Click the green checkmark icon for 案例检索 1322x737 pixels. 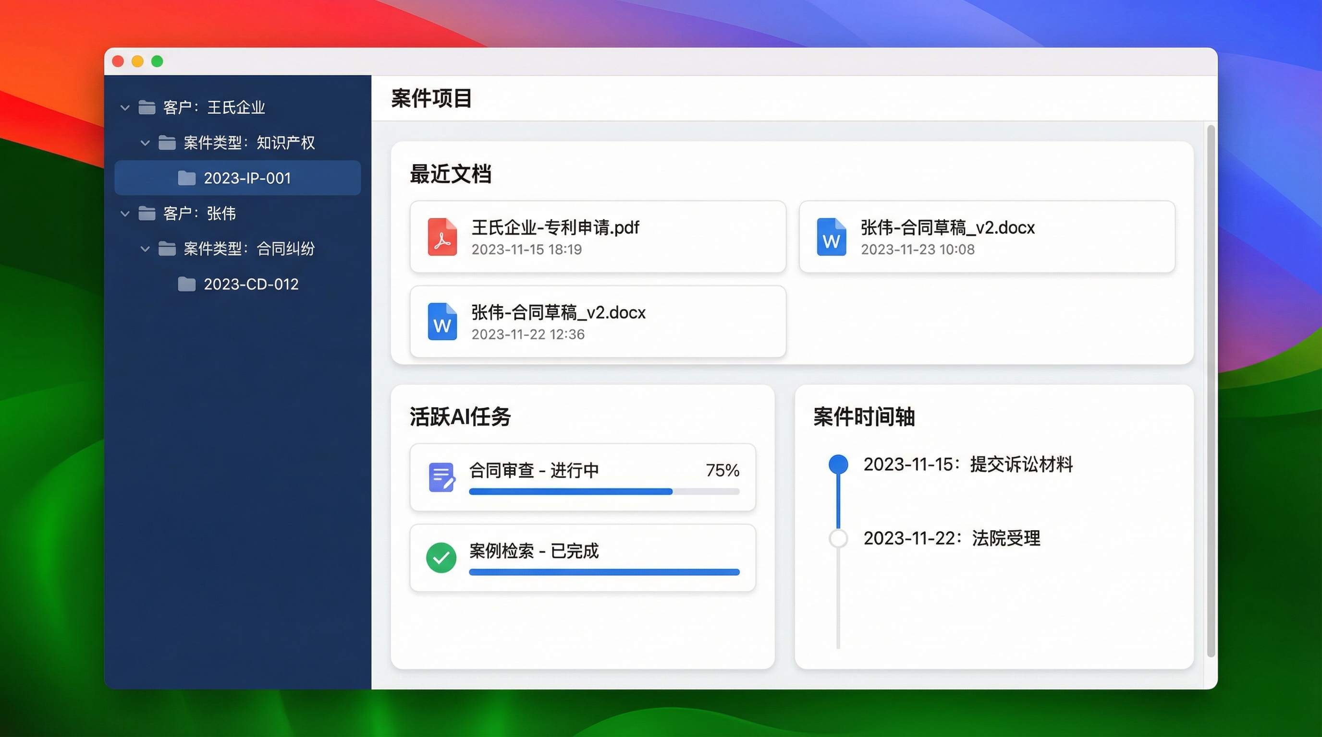point(441,557)
